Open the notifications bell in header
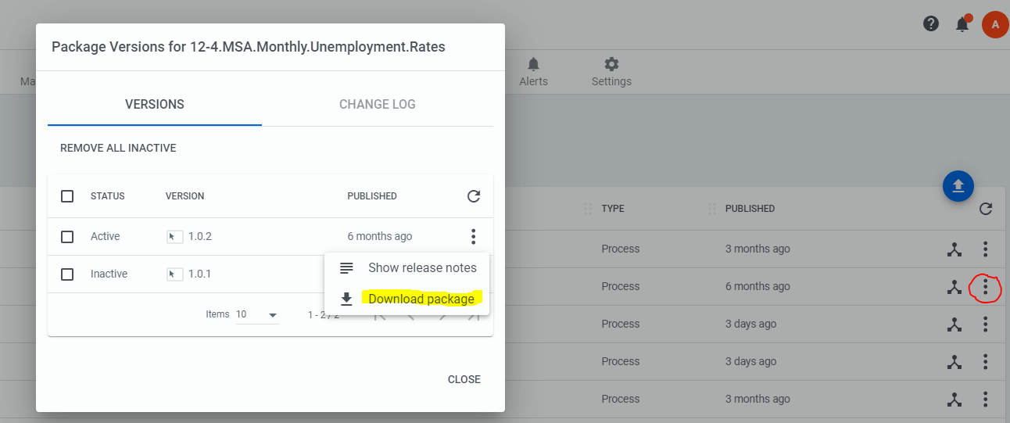Image resolution: width=1010 pixels, height=423 pixels. [x=962, y=24]
